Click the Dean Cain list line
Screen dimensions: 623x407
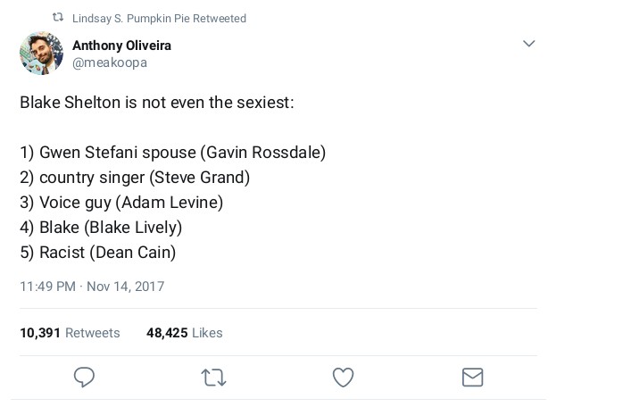(98, 253)
